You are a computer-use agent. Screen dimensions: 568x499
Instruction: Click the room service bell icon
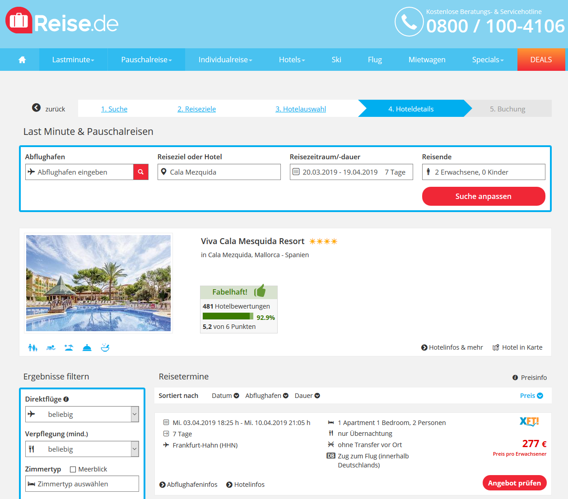tap(87, 347)
